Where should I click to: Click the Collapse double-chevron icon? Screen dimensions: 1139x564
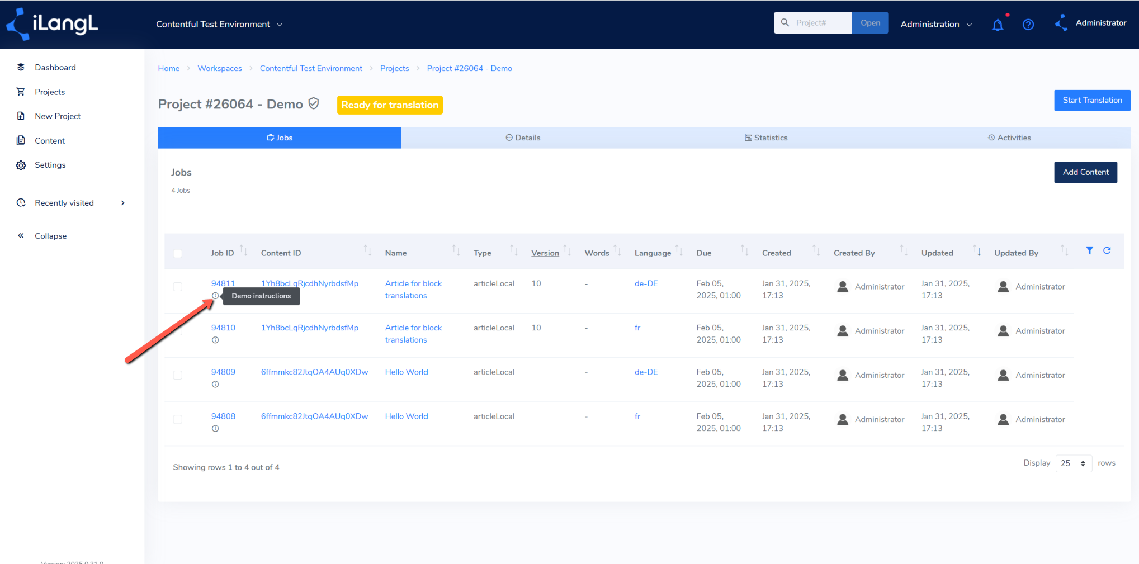coord(21,236)
